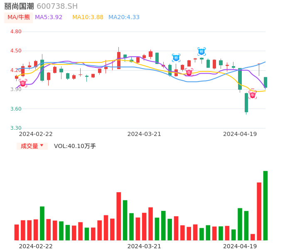This screenshot has width=285, height=252.
Task: Click the 4.80 price axis label
Action: (16, 32)
